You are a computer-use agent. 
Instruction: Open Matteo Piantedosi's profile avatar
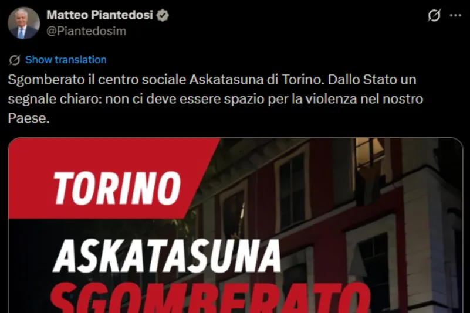(23, 23)
